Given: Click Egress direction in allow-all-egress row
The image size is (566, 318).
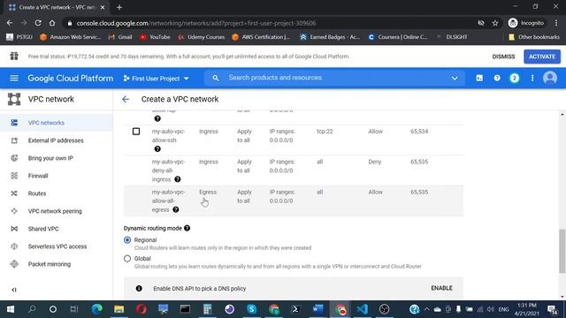Looking at the screenshot, I should 208,193.
